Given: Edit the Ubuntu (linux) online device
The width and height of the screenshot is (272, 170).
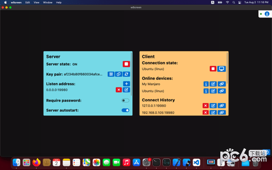Looking at the screenshot, I should click(x=213, y=91).
